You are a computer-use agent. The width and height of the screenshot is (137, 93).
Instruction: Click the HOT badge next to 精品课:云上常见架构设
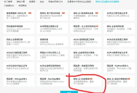97,26
